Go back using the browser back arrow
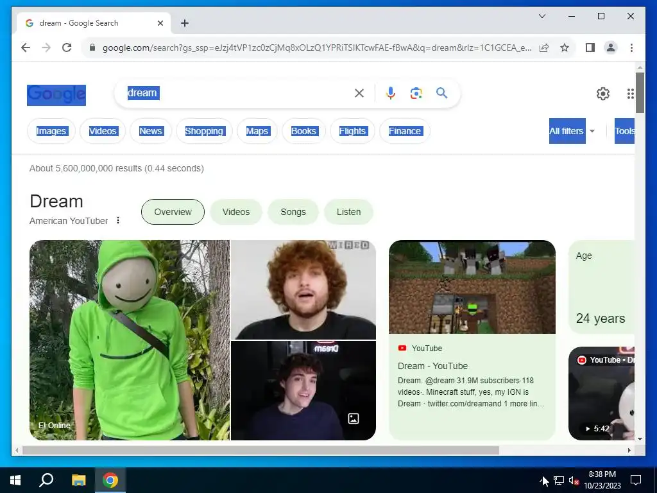The height and width of the screenshot is (493, 657). 26,48
